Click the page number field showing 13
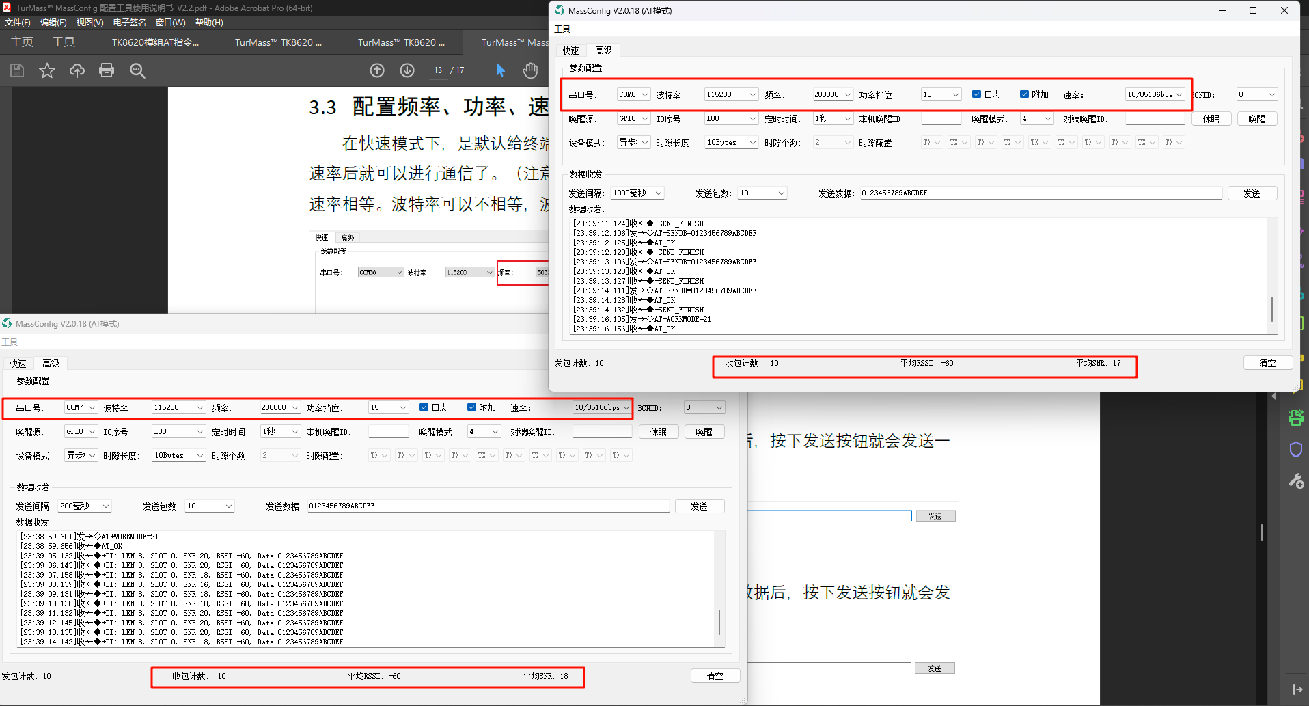Viewport: 1309px width, 706px height. (x=438, y=70)
